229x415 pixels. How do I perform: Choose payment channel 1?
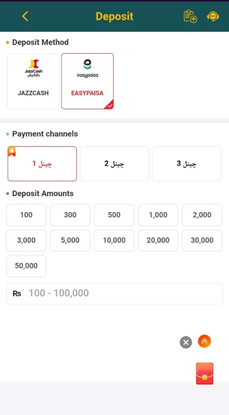(x=42, y=164)
